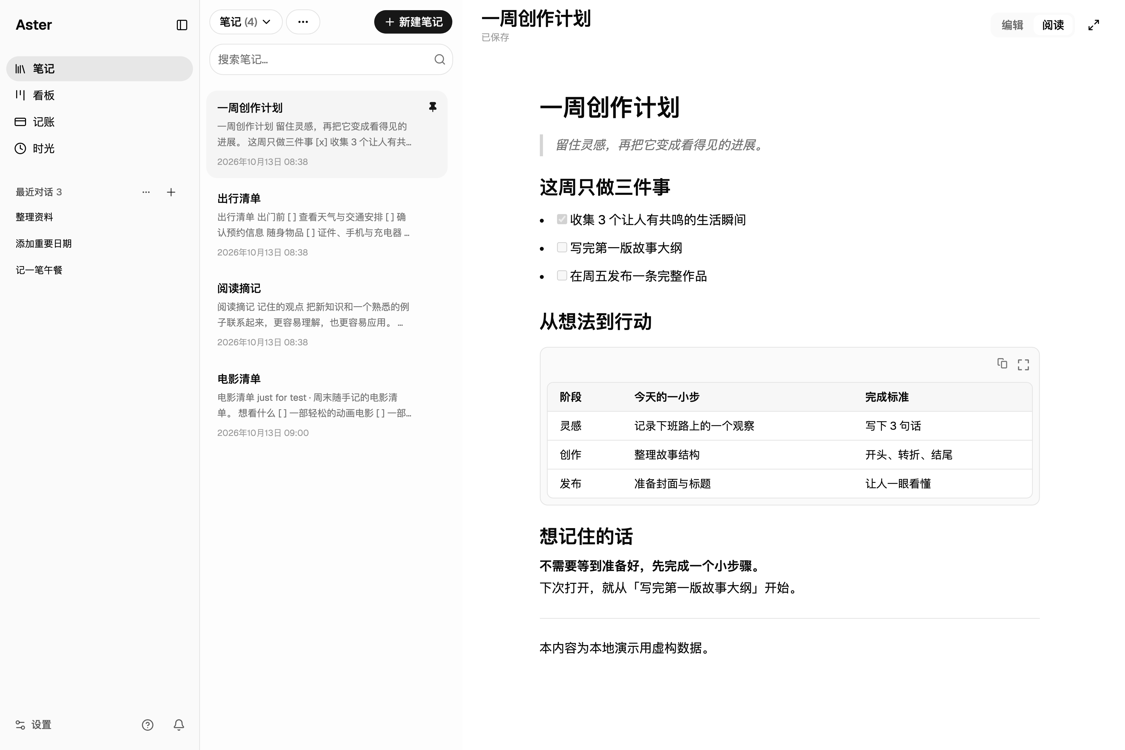
Task: Uncheck 收集 3 个让人有共鸣的生活瞬间
Action: (x=562, y=219)
